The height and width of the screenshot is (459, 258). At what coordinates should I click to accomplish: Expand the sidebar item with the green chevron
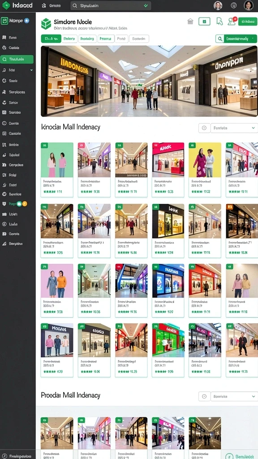17,70
